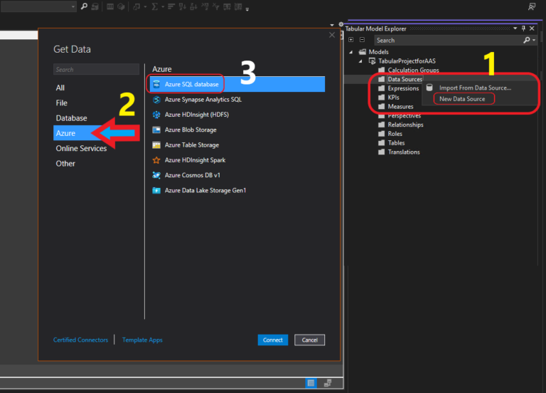Choose New Data Source menu entry
This screenshot has width=546, height=393.
pyautogui.click(x=462, y=99)
